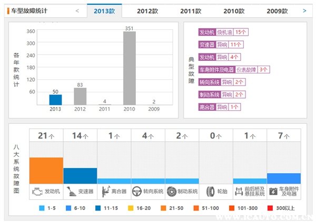Select the transmission (变速器) gear icon
Viewport: 316px width, 222px height.
tap(71, 191)
